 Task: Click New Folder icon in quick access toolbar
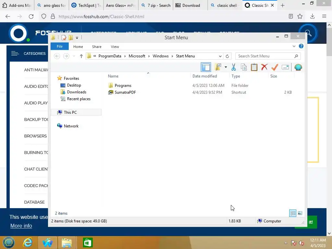click(71, 38)
